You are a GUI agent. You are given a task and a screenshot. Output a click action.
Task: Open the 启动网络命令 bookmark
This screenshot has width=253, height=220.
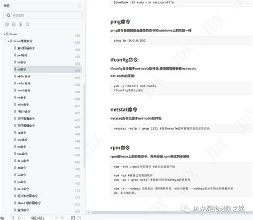point(26,48)
